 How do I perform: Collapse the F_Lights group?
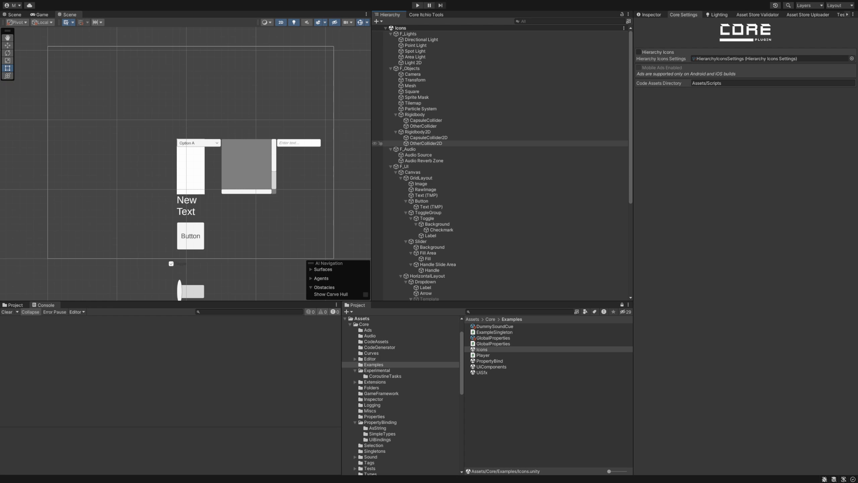(390, 34)
